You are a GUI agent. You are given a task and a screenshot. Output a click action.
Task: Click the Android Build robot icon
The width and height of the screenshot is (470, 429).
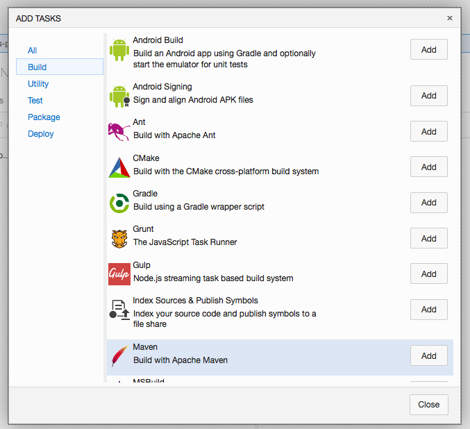(x=119, y=51)
